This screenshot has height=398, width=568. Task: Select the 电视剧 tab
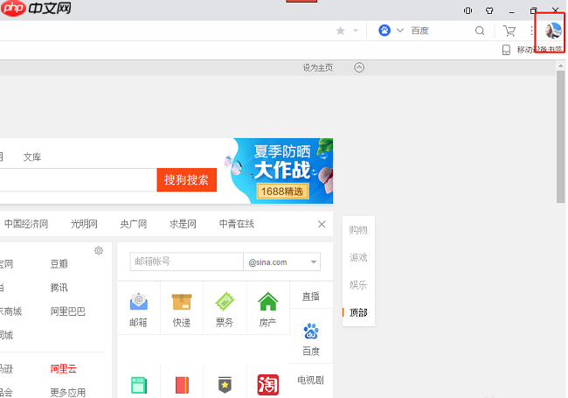311,380
